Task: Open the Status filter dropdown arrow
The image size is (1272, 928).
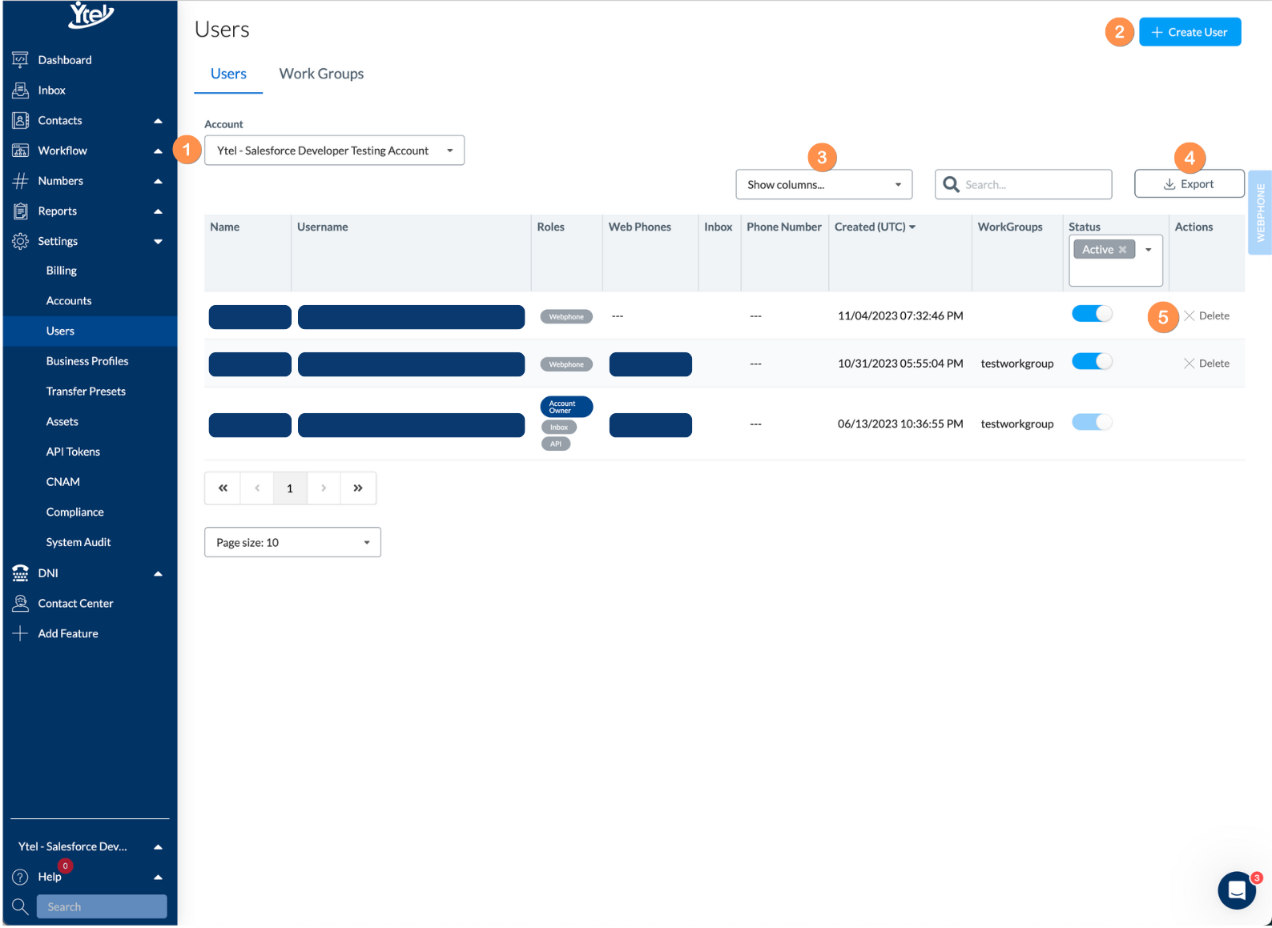Action: click(x=1148, y=250)
